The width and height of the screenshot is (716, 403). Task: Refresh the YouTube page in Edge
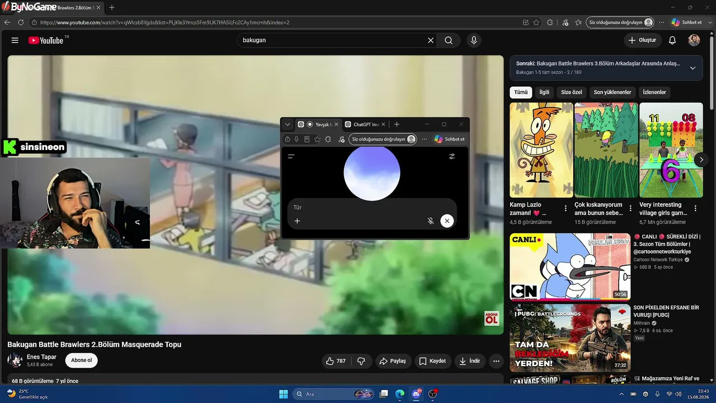(x=21, y=22)
